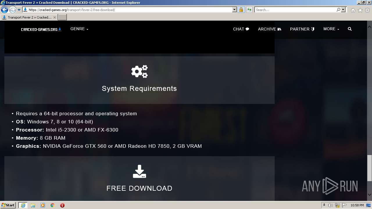Open the Home icon in IE toolbar
The image size is (372, 209).
(353, 10)
